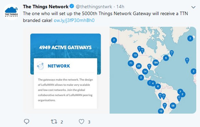Screen dimensions: 200x127
Task: Open the 4949 Active Gateways image
Action: tap(65, 70)
